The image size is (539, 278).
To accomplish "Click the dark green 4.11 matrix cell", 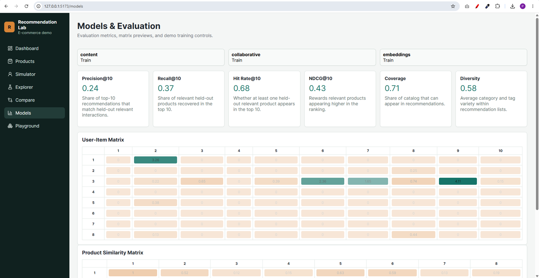I will (458, 181).
